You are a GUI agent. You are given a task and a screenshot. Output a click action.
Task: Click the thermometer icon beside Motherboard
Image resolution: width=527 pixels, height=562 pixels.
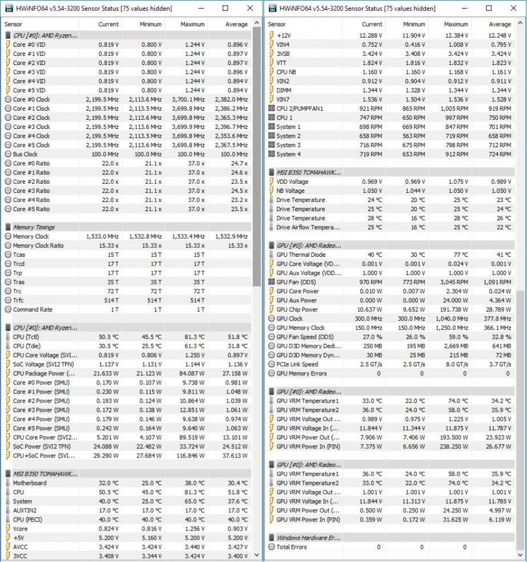8,483
